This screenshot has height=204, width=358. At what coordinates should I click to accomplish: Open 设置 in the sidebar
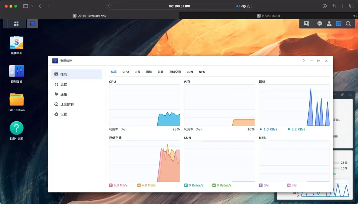click(77, 114)
